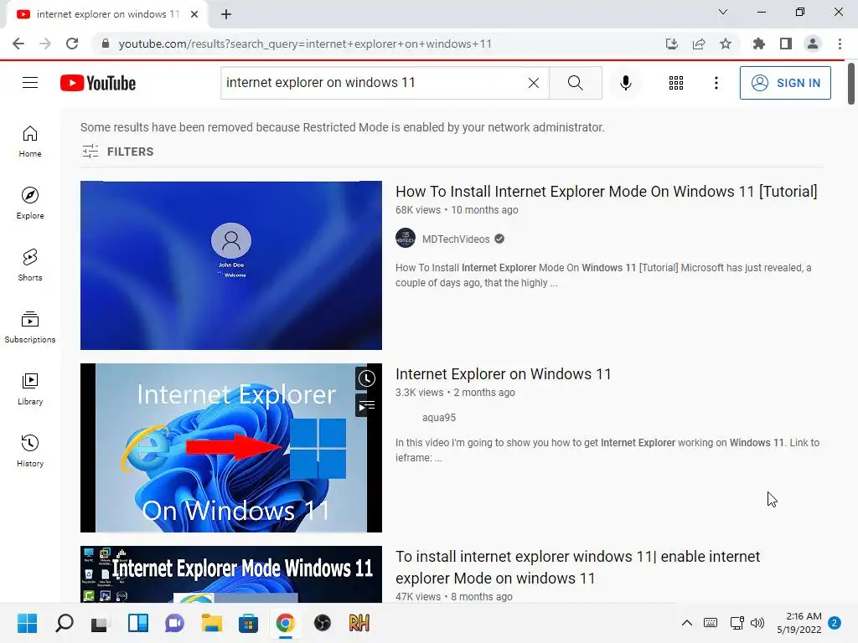Click the SIGN IN button

click(x=785, y=83)
